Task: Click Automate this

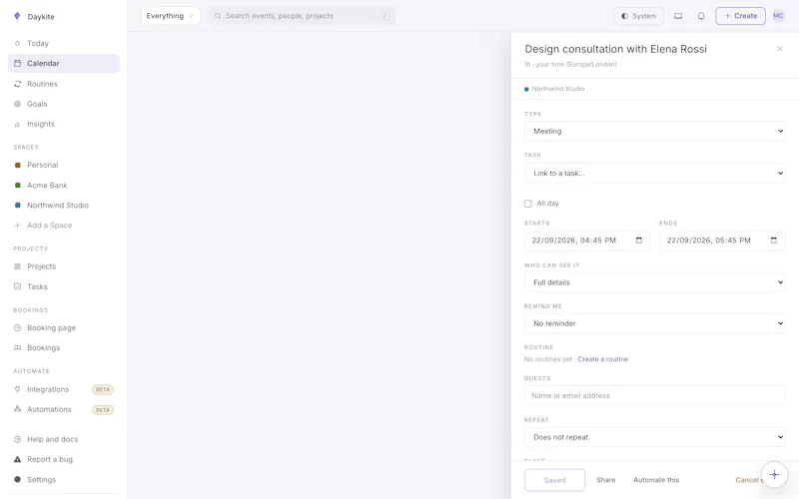Action: pos(656,480)
